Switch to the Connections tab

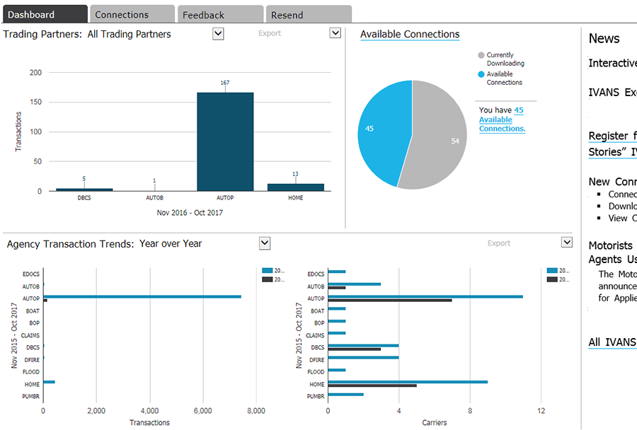point(131,15)
